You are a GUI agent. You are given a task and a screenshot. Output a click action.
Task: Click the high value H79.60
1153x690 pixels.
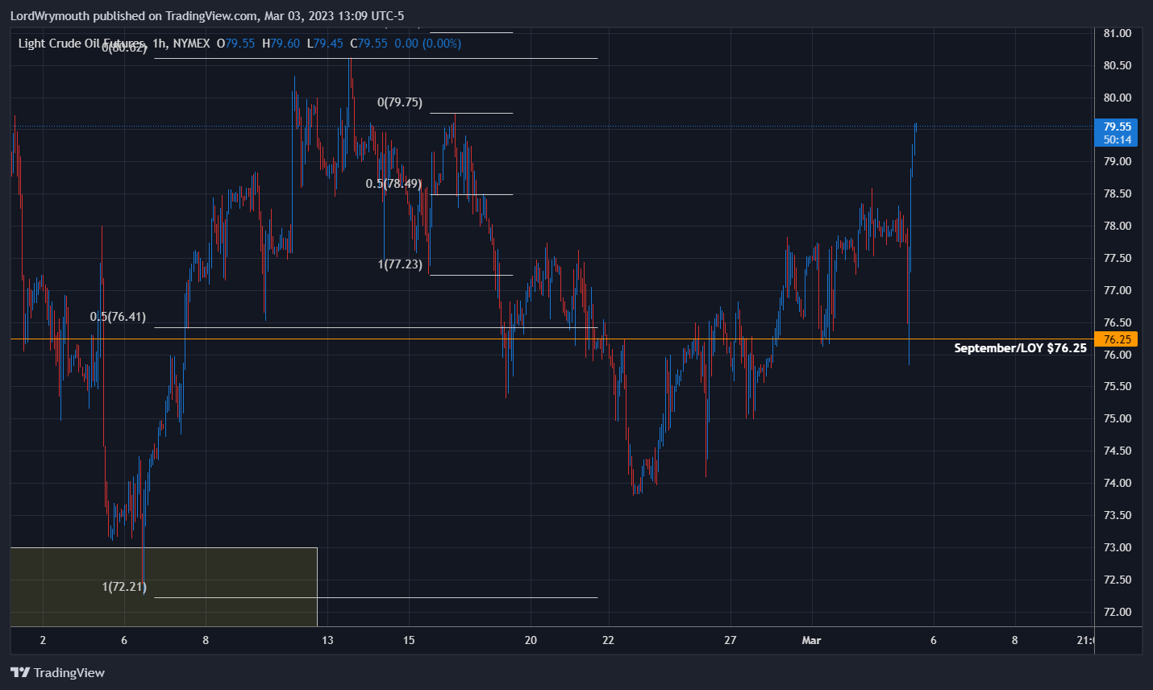pos(281,44)
